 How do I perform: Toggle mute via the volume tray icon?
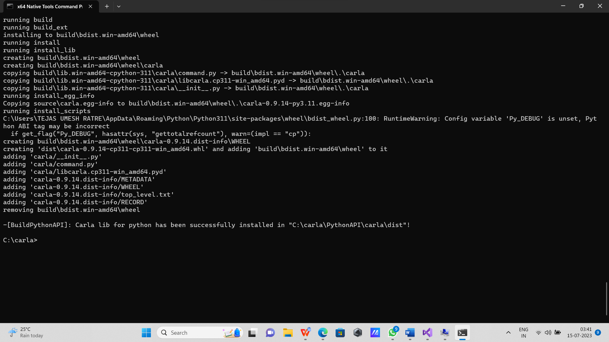548,332
